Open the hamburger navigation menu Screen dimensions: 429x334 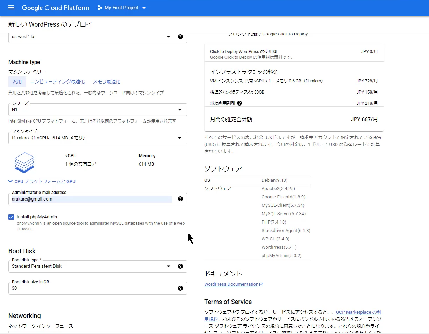11,8
